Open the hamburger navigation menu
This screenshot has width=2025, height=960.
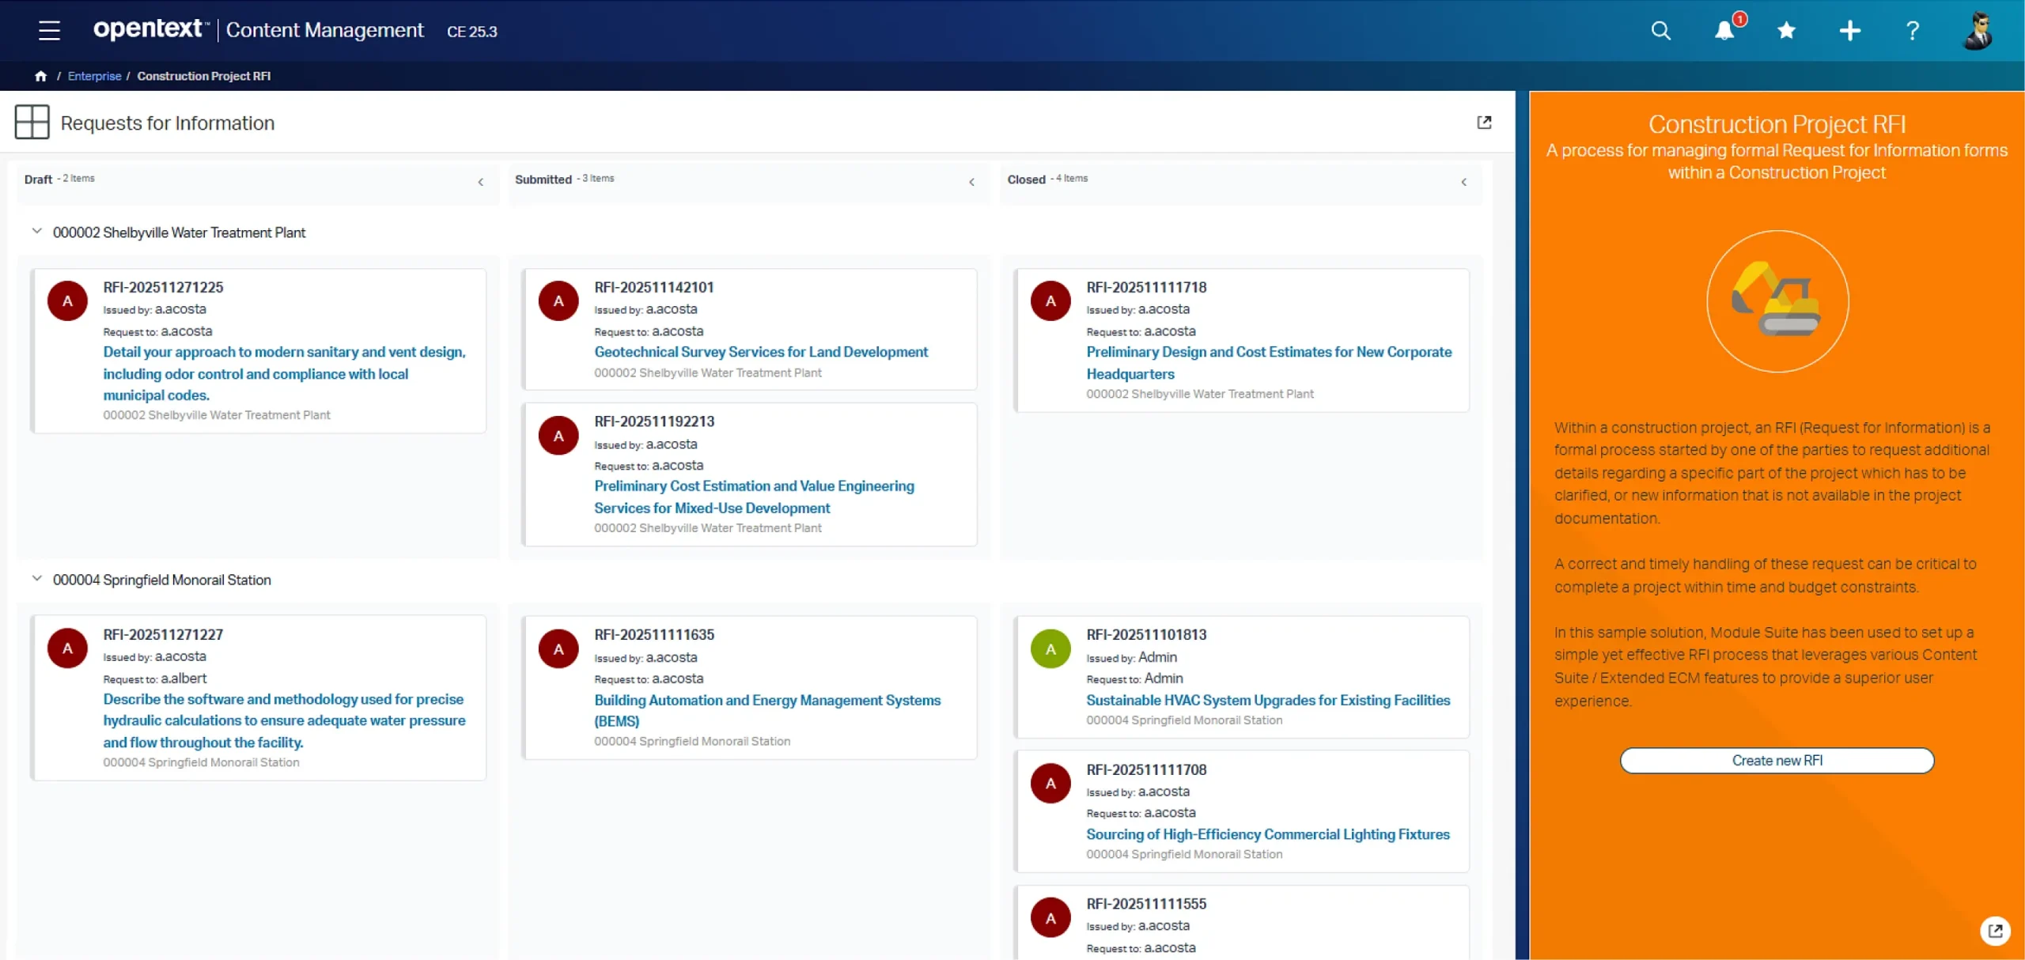(x=49, y=31)
